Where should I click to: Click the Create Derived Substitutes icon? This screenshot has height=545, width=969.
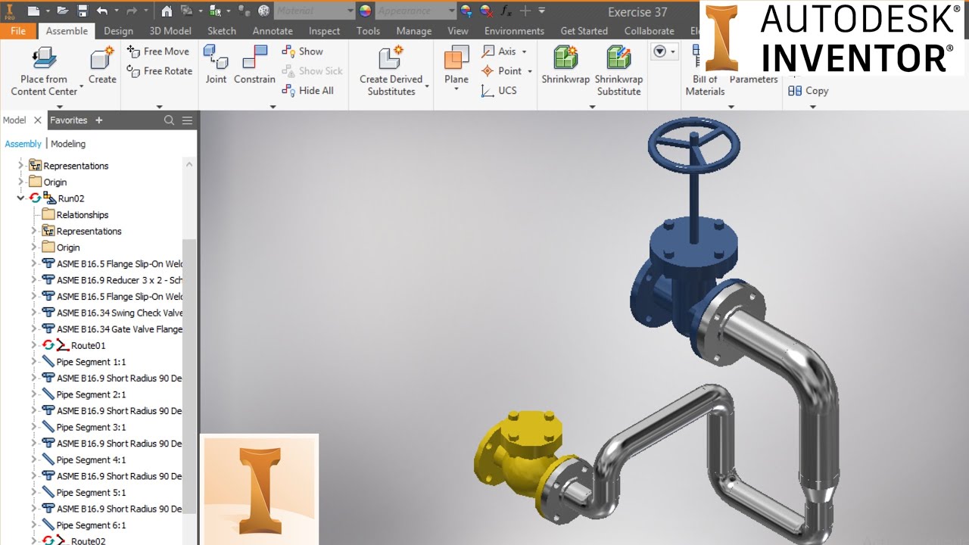391,58
